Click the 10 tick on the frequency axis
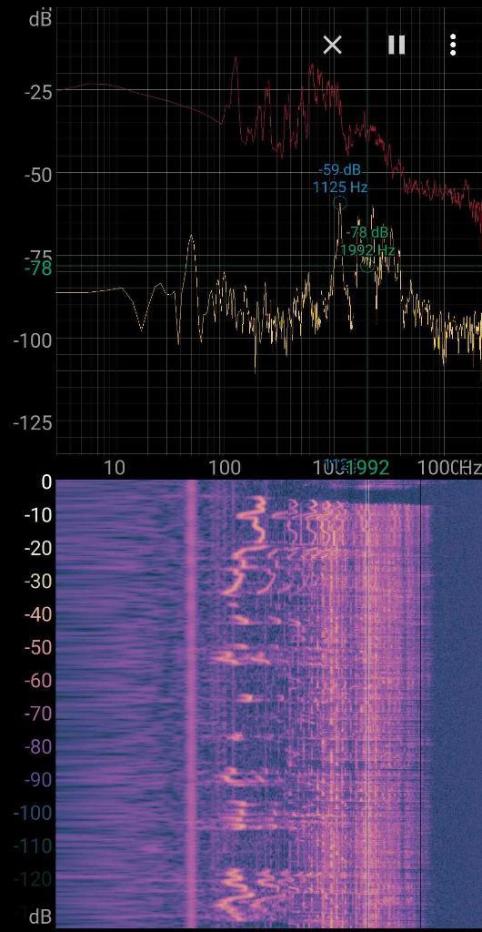This screenshot has height=932, width=482. coord(114,468)
